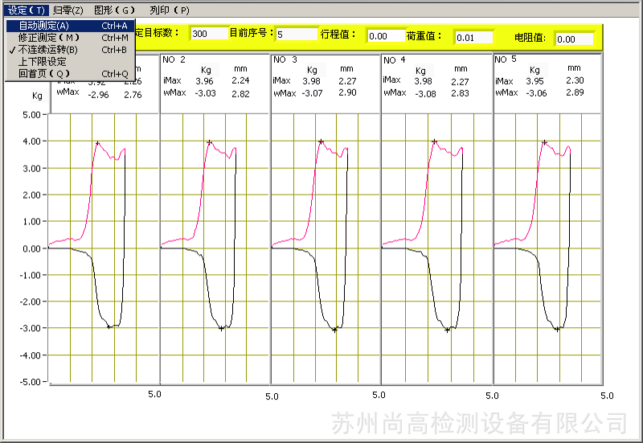The height and width of the screenshot is (443, 643).
Task: Click the NO 5 chart header label
Action: (x=506, y=59)
